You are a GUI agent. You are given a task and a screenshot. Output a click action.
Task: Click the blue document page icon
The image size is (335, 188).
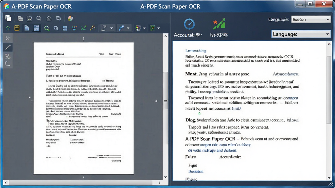27,28
